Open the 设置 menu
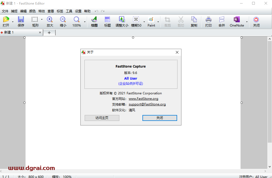 pyautogui.click(x=78, y=11)
